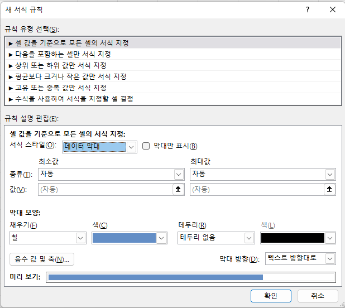
Task: Open the 최소값 종류 dropdown
Action: [111, 174]
